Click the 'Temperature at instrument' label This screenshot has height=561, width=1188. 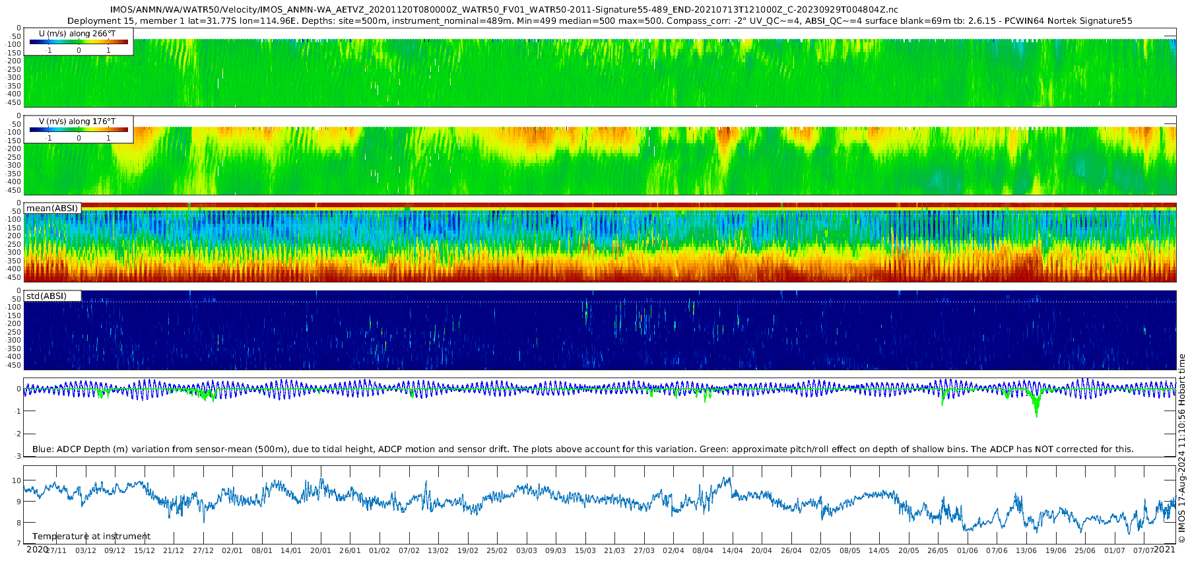coord(91,536)
